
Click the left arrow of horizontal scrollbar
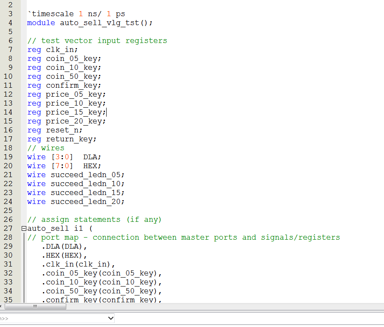pos(1,307)
